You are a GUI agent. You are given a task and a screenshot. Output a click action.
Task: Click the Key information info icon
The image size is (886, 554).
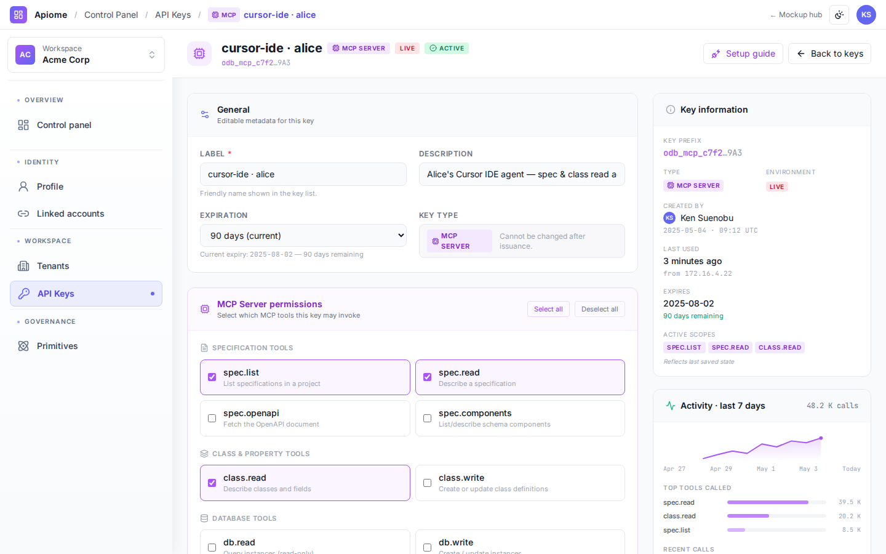[671, 110]
